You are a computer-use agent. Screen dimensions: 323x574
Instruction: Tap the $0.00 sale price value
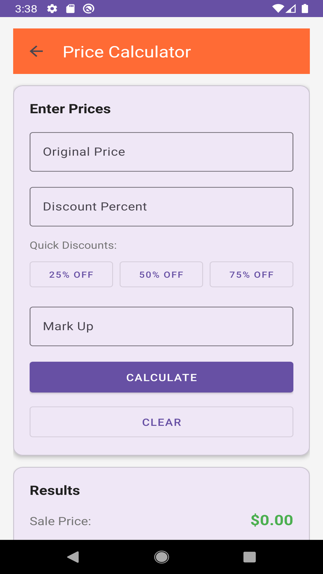pos(272,520)
